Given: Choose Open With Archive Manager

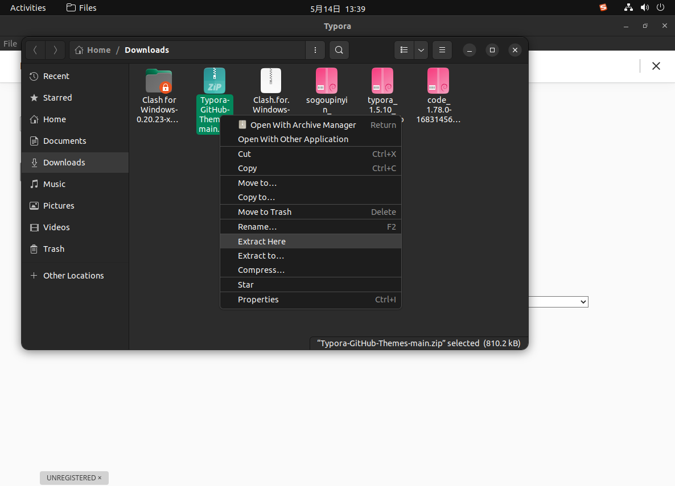Looking at the screenshot, I should 310,124.
